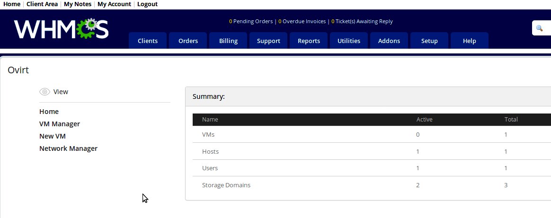Click the eye icon beside View
This screenshot has height=218, width=551.
pos(44,92)
